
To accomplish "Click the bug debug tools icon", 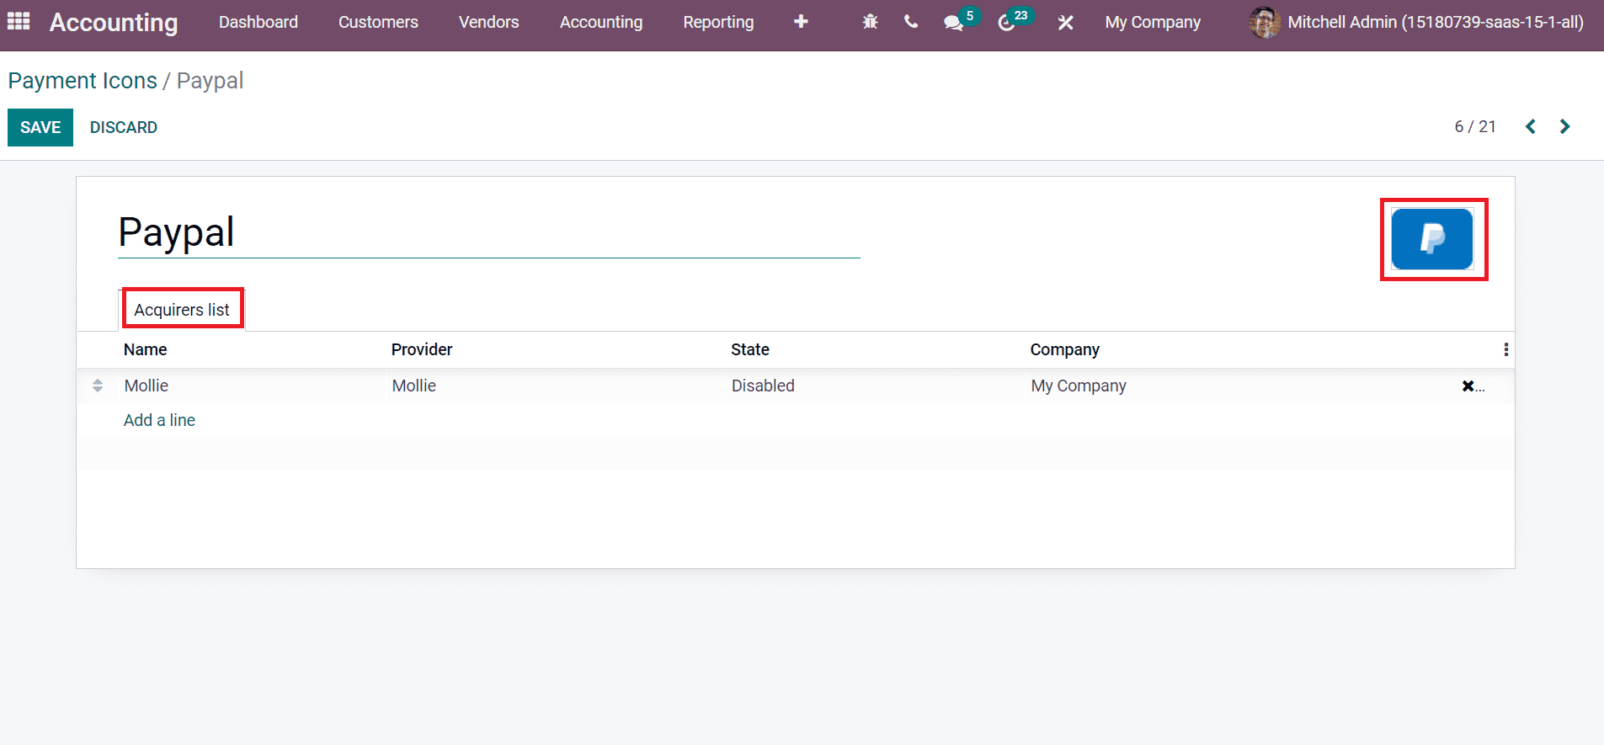I will (870, 22).
